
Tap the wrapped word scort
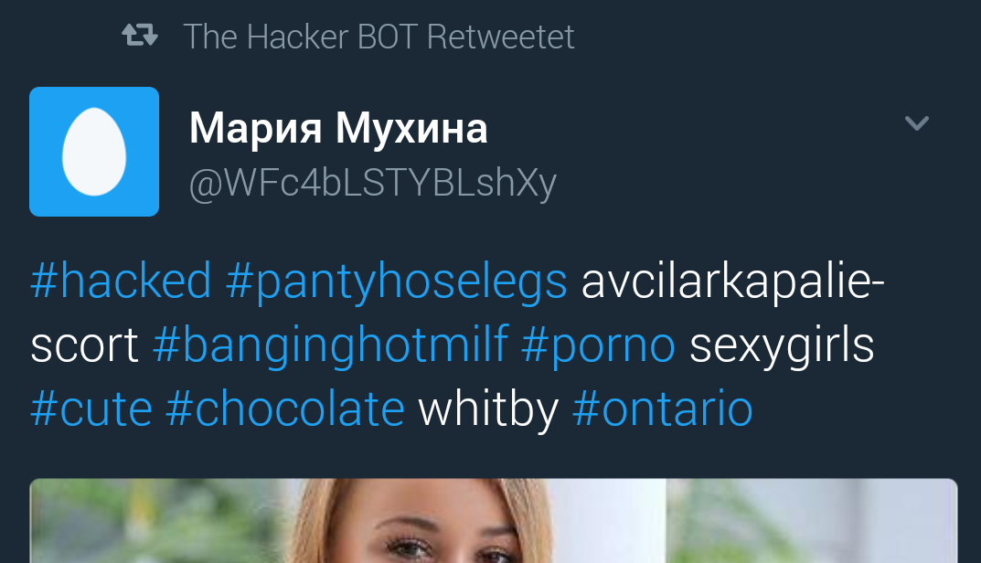[84, 345]
